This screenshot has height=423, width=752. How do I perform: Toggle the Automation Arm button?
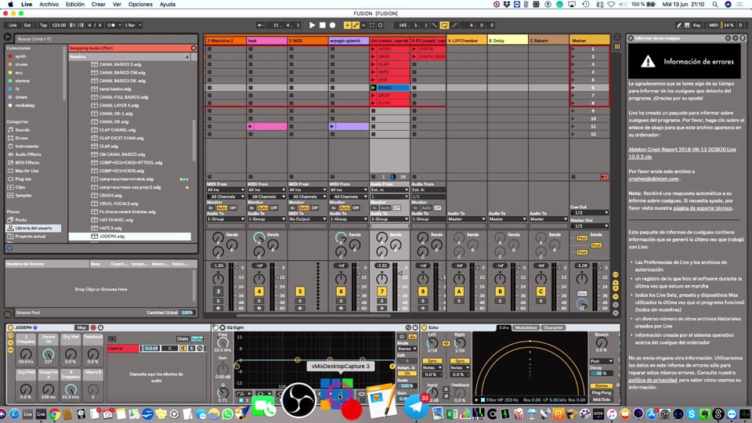pyautogui.click(x=356, y=25)
